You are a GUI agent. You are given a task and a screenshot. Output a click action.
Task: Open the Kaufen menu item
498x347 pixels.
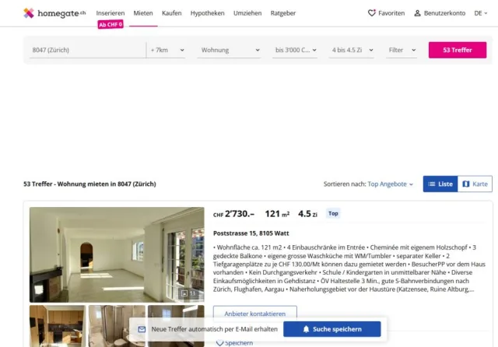[x=171, y=13]
